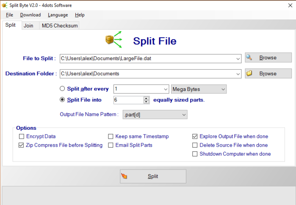Click the magnifier icon on File Browse button
This screenshot has height=205, width=296.
click(x=249, y=57)
